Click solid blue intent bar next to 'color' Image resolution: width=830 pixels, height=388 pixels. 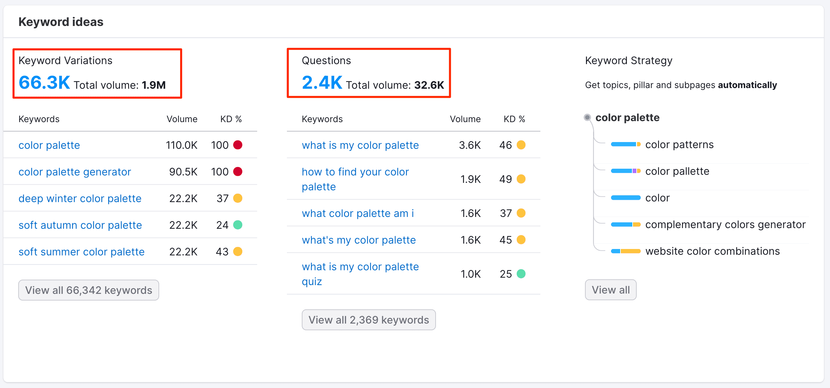(x=626, y=198)
